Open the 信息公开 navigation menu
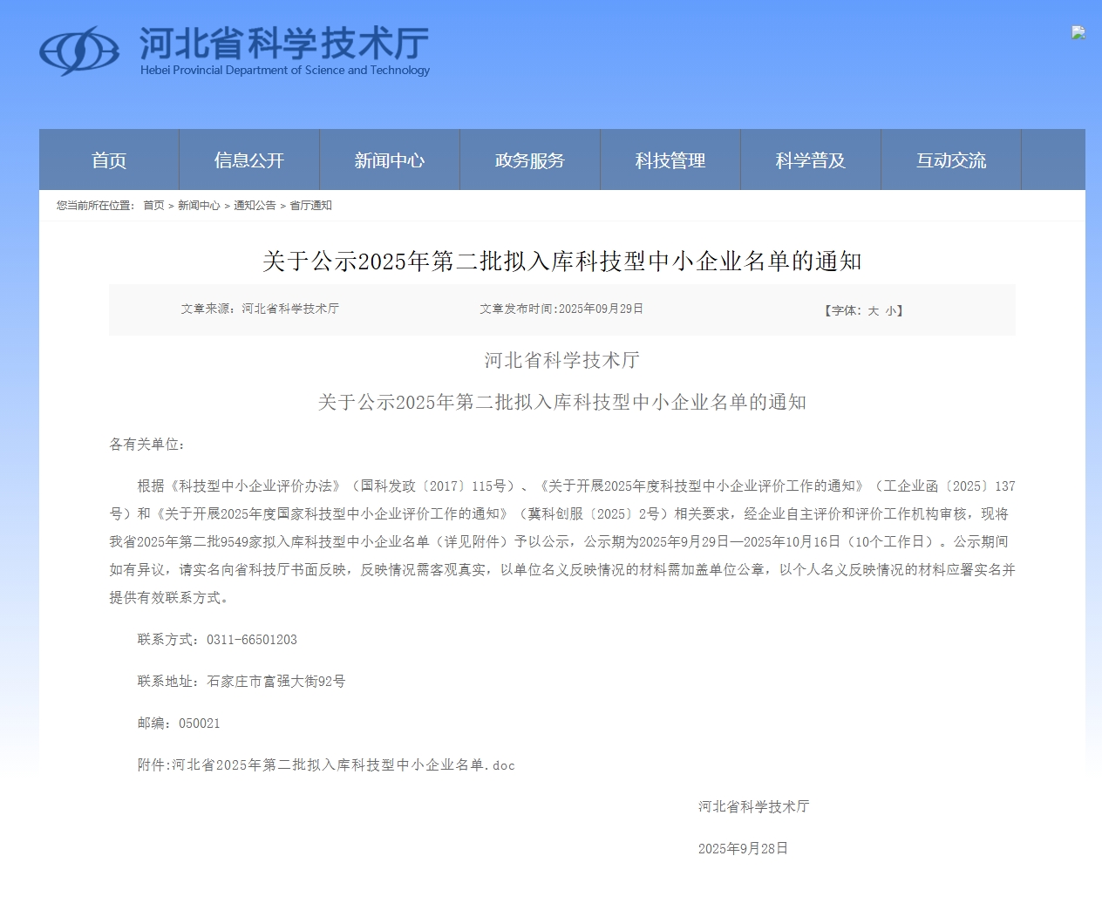 [249, 160]
